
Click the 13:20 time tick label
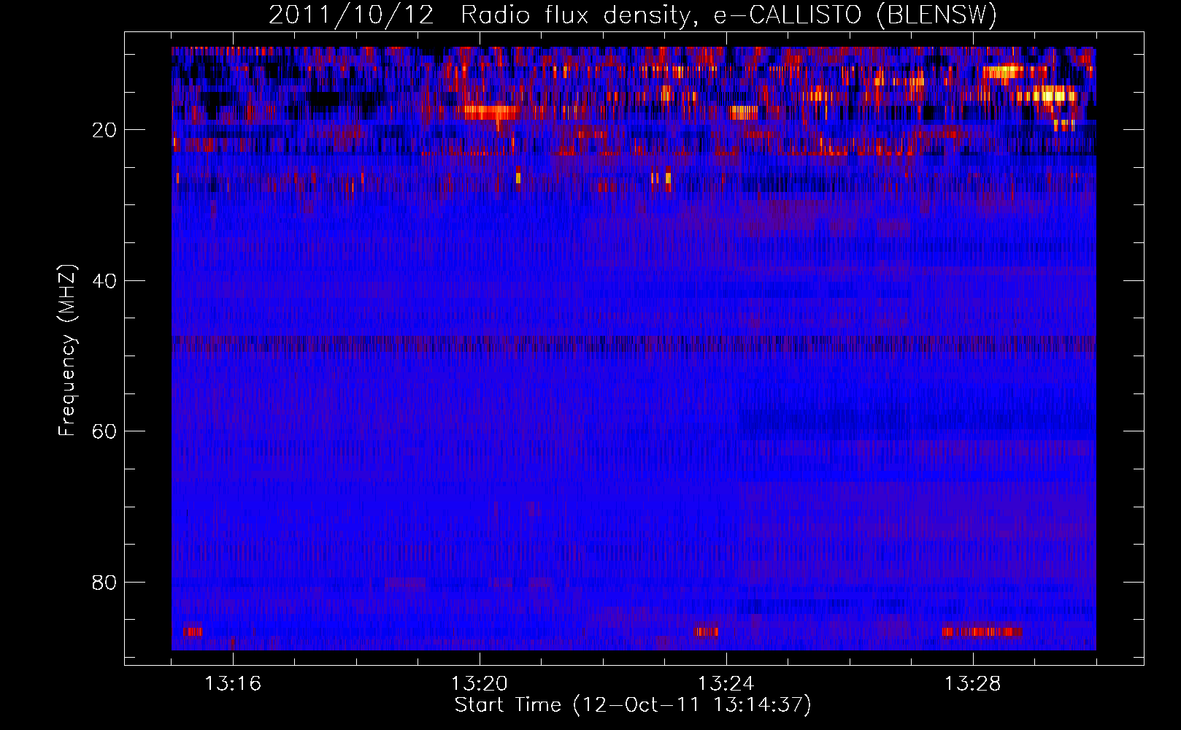coord(480,684)
